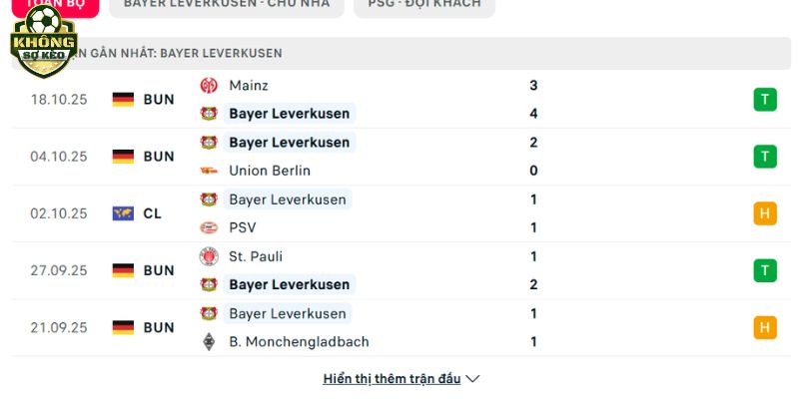Click the B. Monchengladbach club crest
Viewport: 799px width, 399px height.
point(209,341)
